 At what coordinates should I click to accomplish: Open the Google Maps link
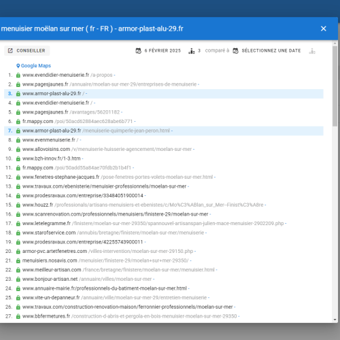pyautogui.click(x=36, y=66)
